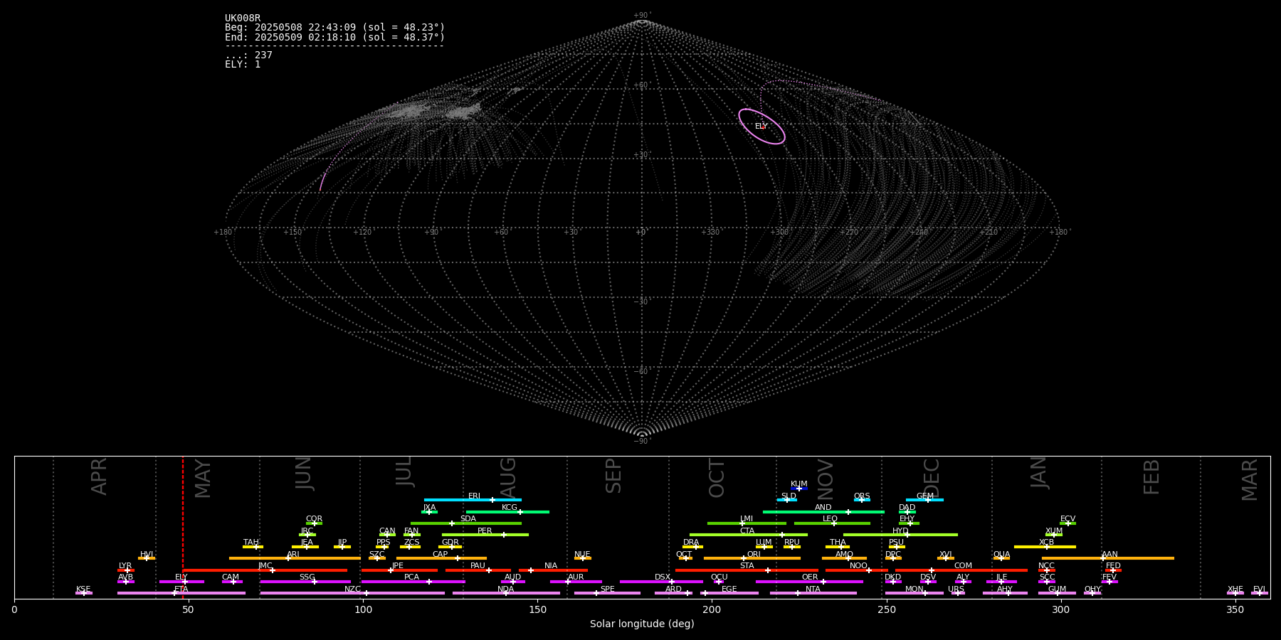Click the CTA shower label
This screenshot has height=640, width=1281.
point(747,531)
